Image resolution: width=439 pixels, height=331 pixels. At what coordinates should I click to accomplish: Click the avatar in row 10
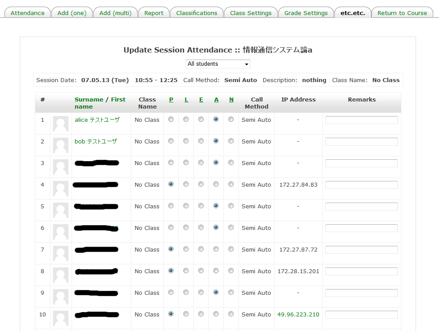(x=61, y=318)
